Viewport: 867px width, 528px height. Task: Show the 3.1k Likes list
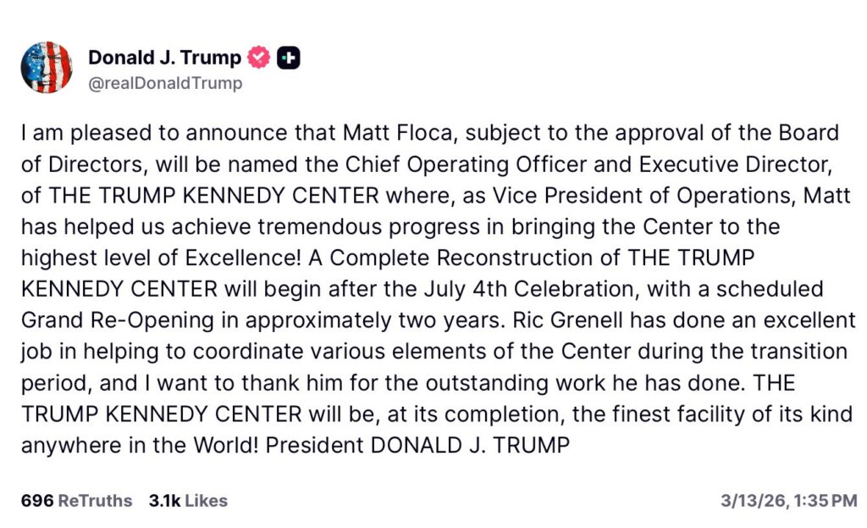coord(188,501)
